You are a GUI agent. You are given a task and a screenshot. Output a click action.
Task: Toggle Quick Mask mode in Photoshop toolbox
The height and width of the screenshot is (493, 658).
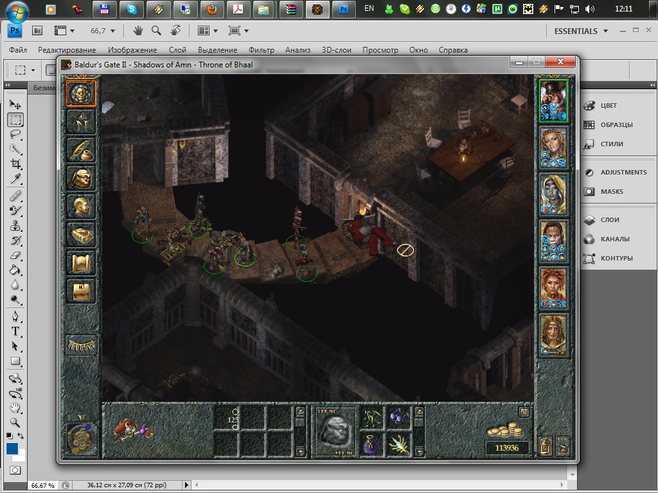tap(15, 471)
